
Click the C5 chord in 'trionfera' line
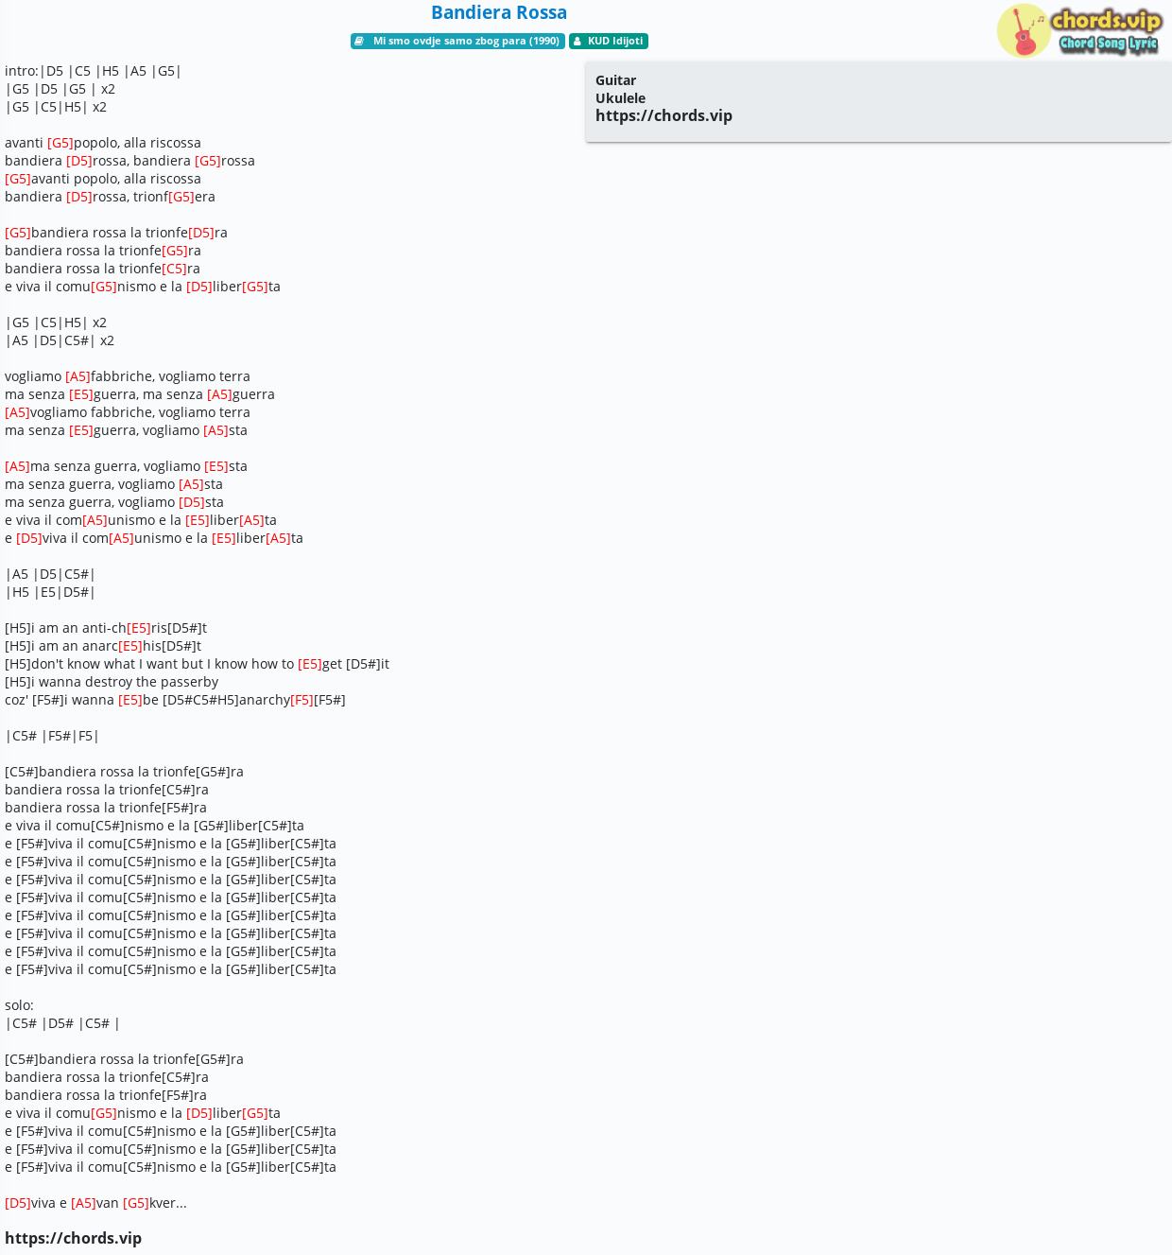click(174, 269)
